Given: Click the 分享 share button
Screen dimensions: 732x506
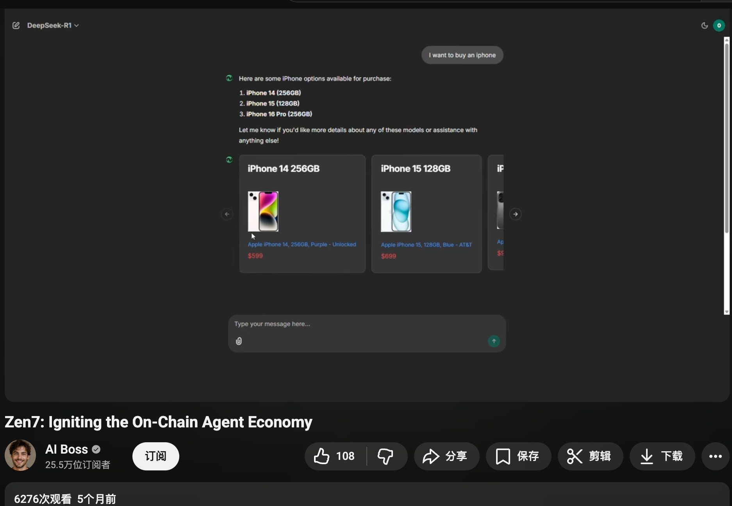Looking at the screenshot, I should 446,456.
